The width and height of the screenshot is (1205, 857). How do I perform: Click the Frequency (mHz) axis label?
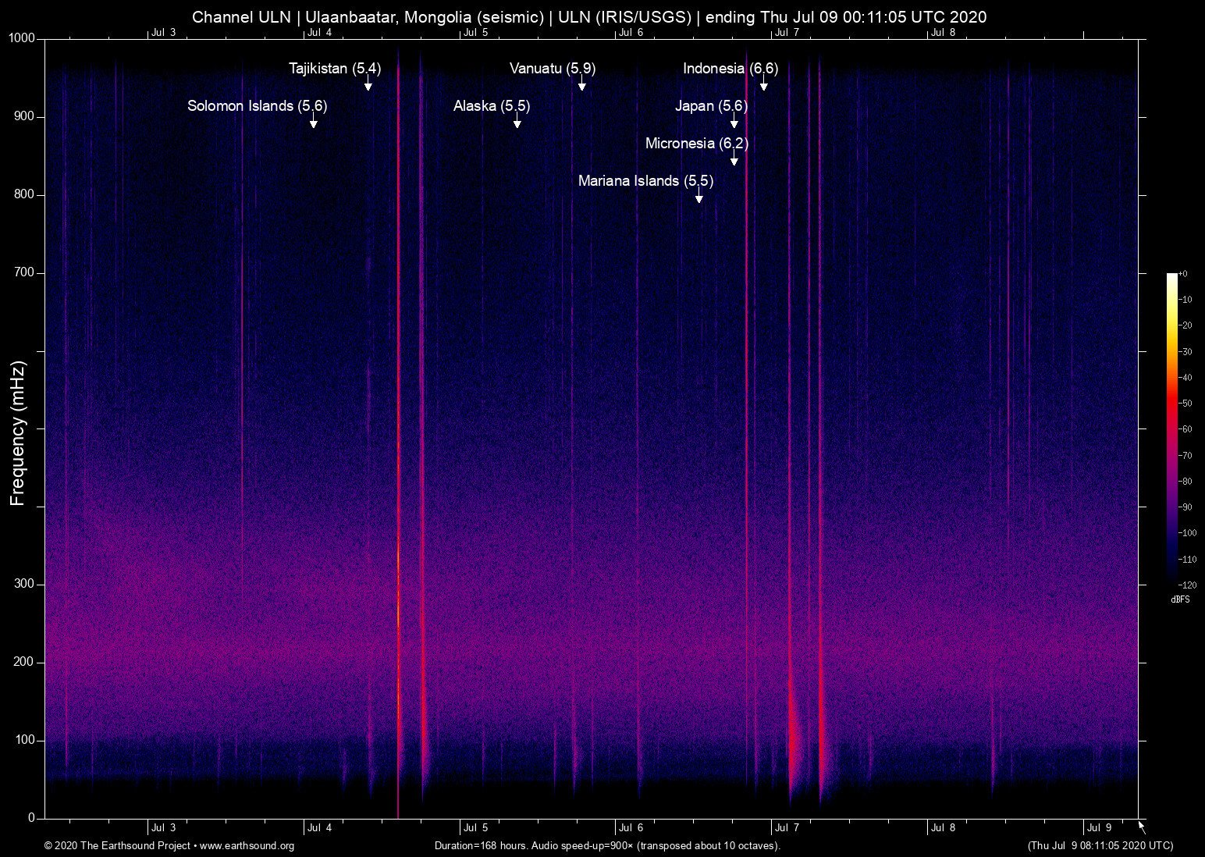(17, 432)
